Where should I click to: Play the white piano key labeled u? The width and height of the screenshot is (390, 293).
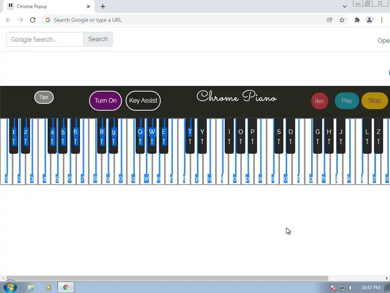[x=209, y=169]
